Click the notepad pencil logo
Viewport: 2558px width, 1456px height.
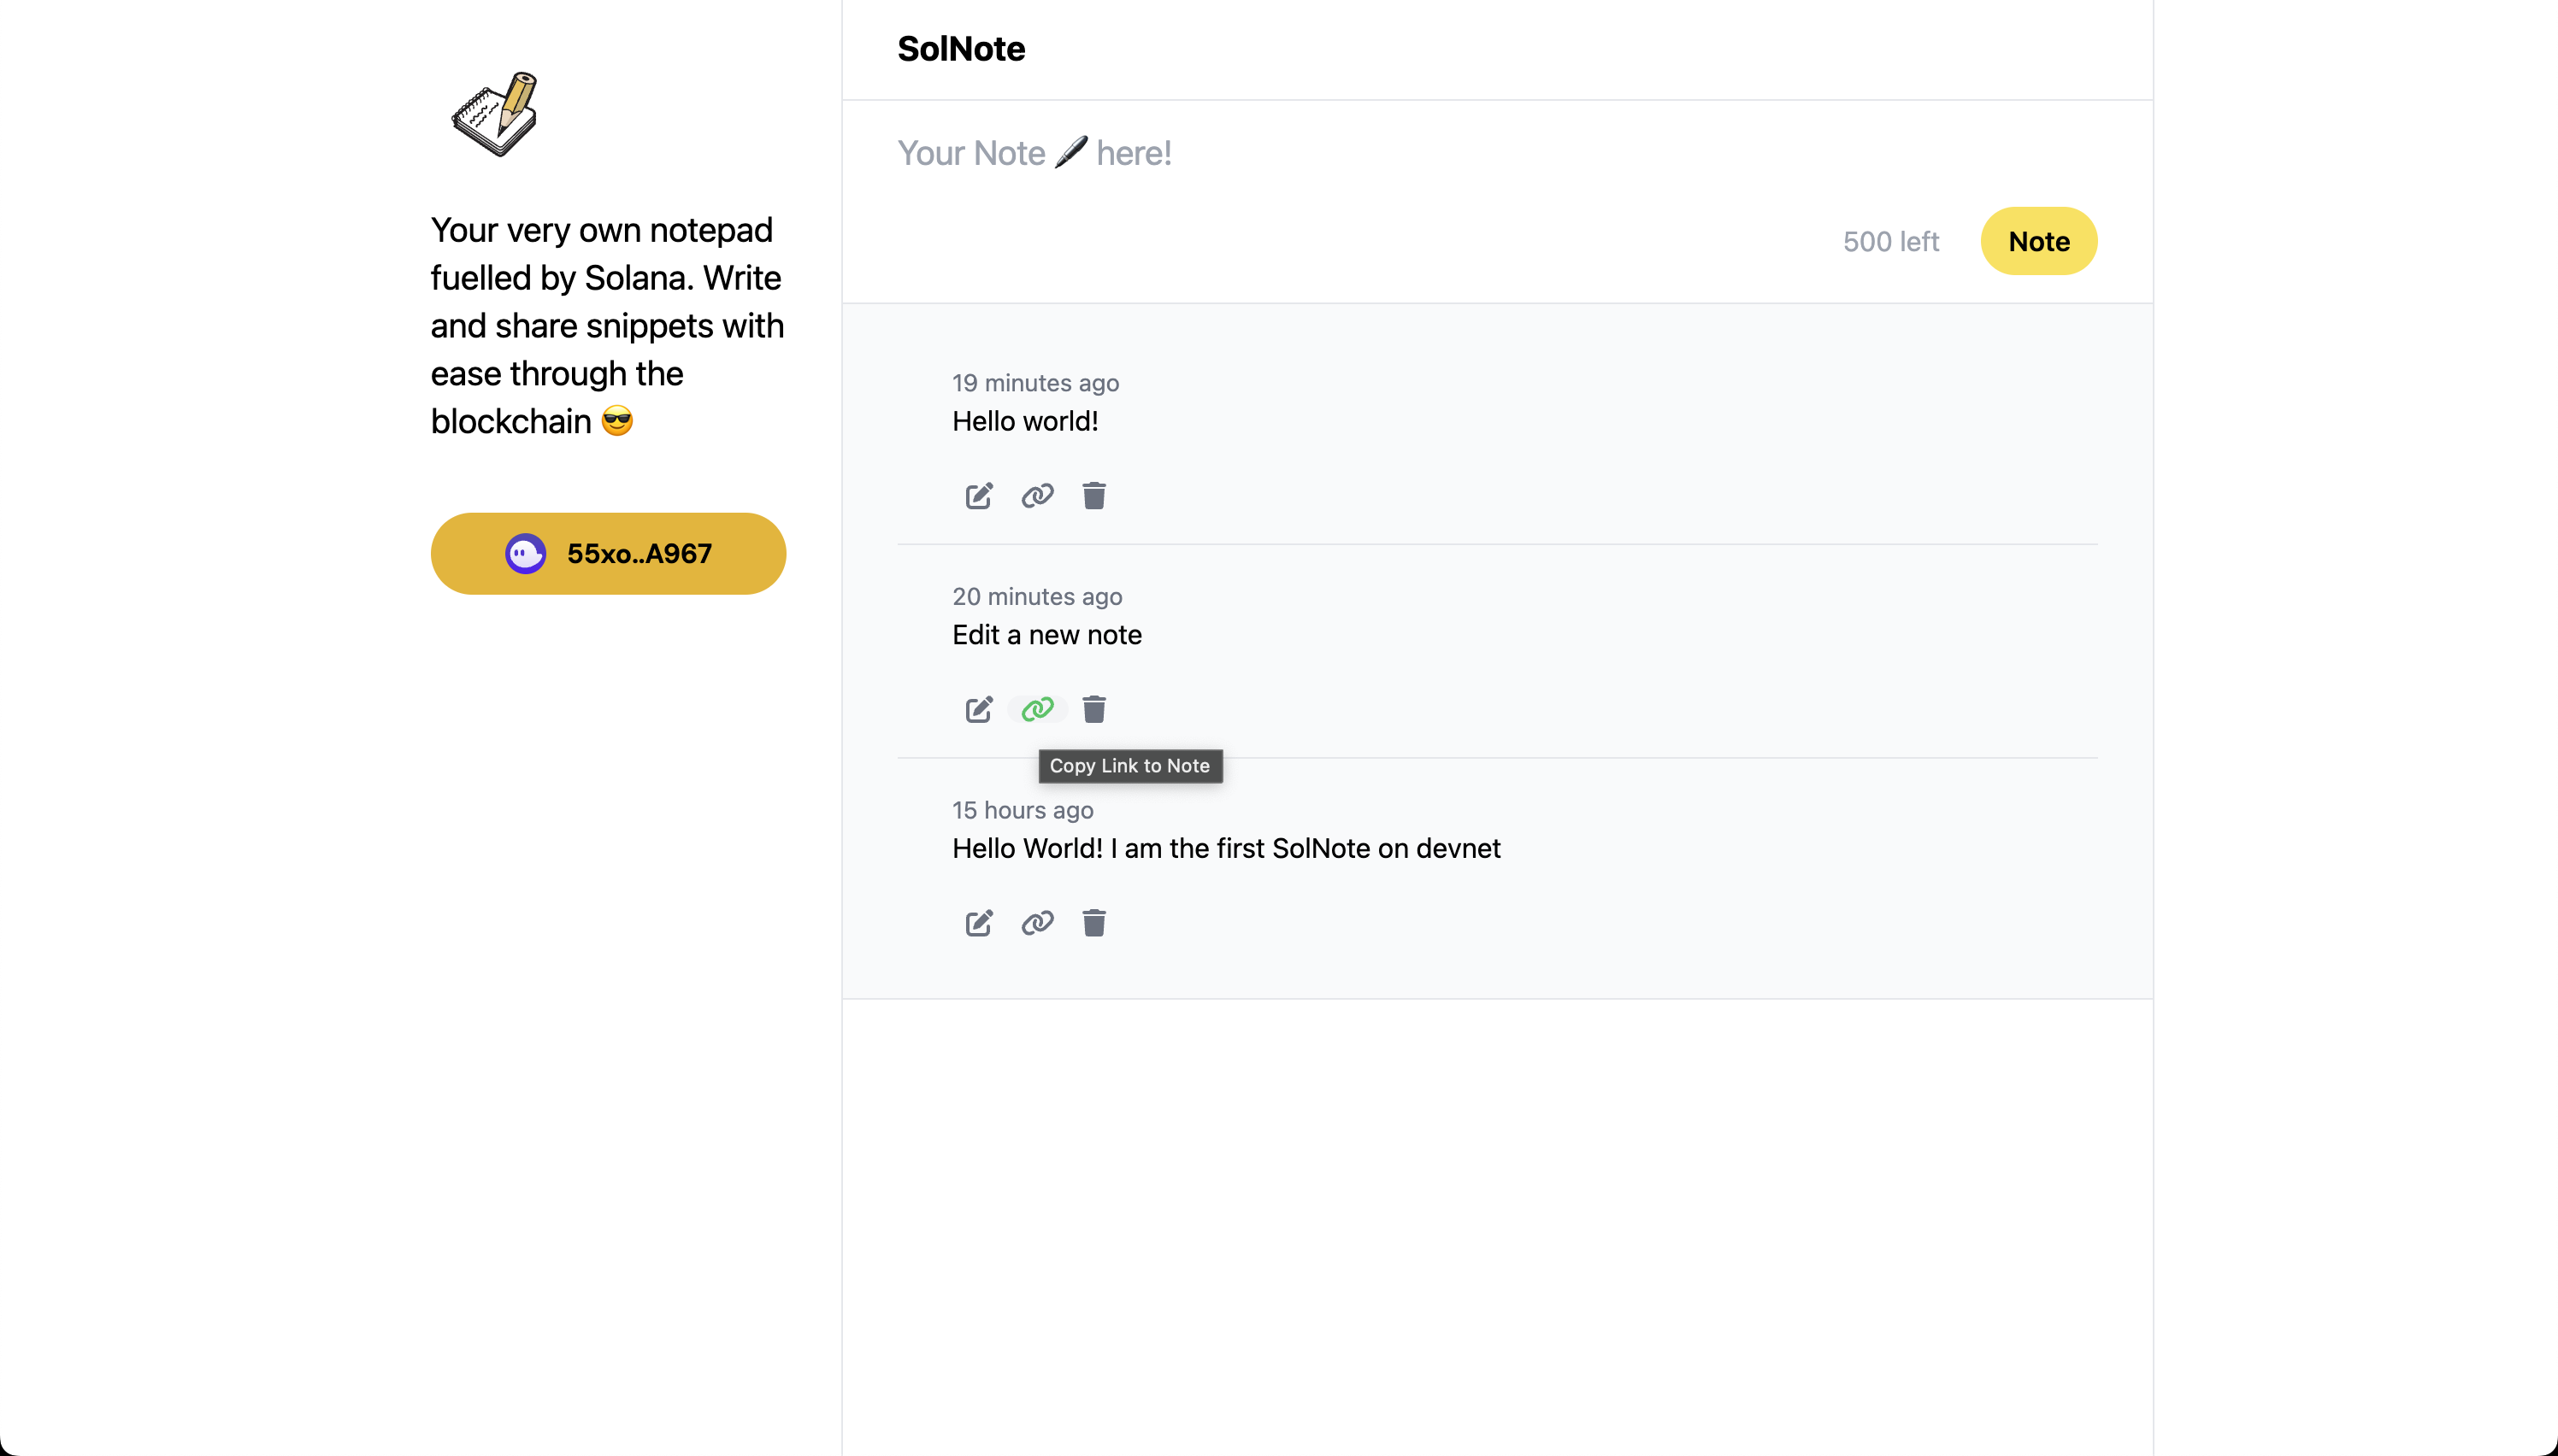tap(495, 114)
